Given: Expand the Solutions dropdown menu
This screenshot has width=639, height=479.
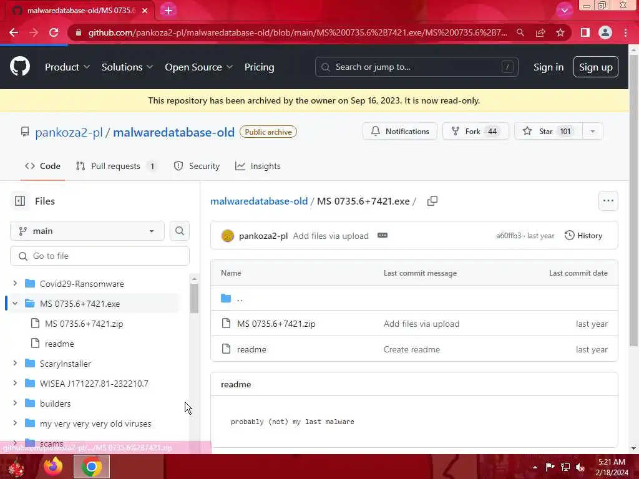Looking at the screenshot, I should pos(127,67).
